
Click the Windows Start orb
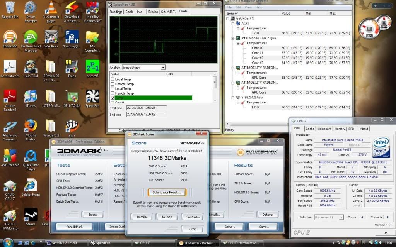coord(8,242)
